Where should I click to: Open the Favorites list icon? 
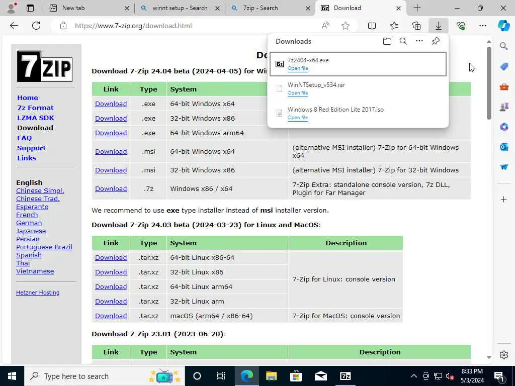[x=394, y=26]
